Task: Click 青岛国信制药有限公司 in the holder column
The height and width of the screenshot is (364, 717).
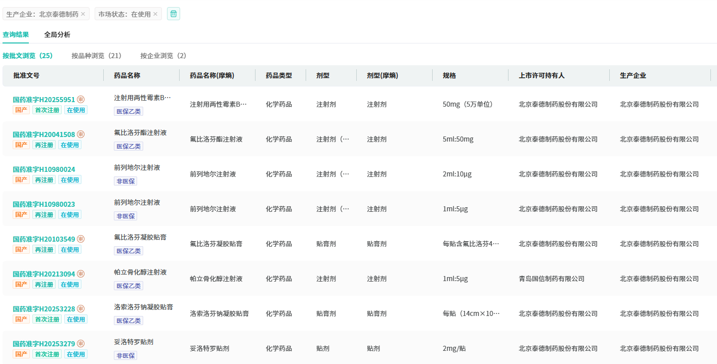Action: tap(551, 279)
